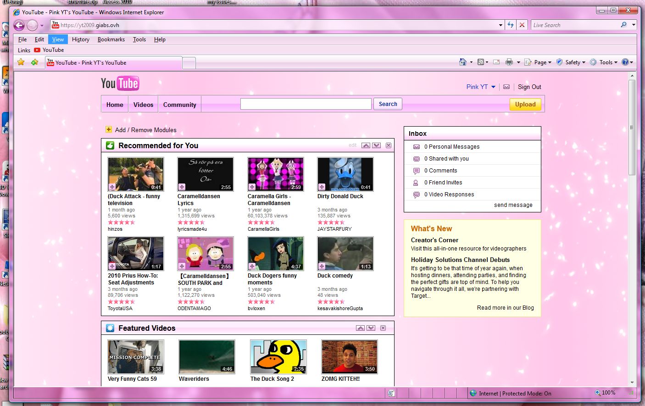645x406 pixels.
Task: Click Read more in our Blog
Action: point(506,308)
